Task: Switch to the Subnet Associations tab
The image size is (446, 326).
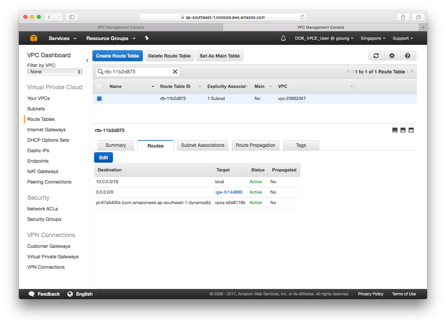Action: click(203, 145)
